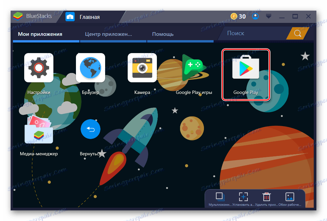
Task: Launch the Google Play store app
Action: pos(246,68)
